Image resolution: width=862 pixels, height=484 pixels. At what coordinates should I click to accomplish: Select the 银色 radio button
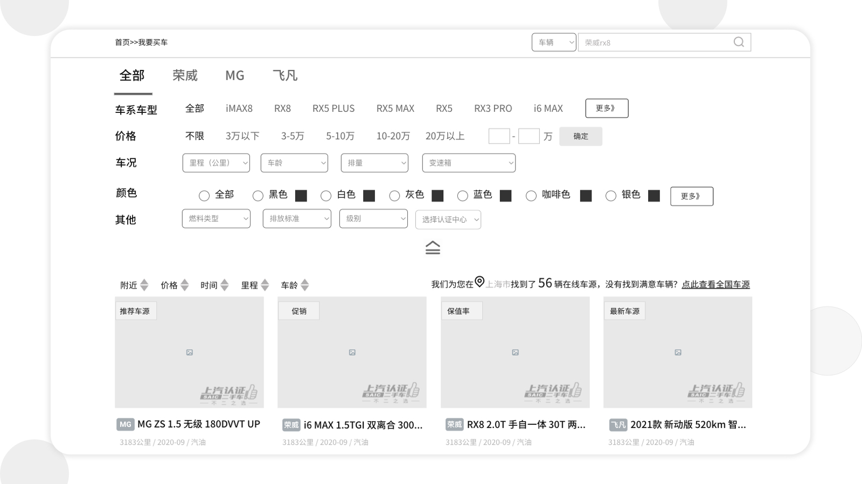610,196
